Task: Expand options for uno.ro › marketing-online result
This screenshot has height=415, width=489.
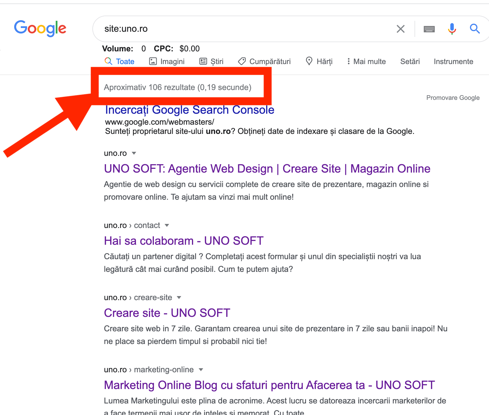Action: click(201, 370)
